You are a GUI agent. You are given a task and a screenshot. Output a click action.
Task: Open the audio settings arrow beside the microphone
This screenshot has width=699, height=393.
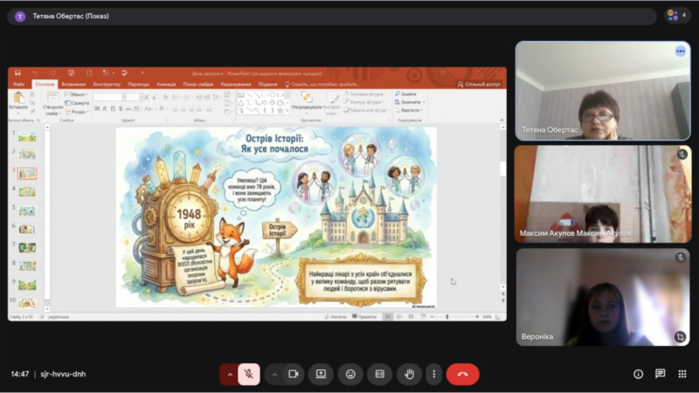coord(231,374)
